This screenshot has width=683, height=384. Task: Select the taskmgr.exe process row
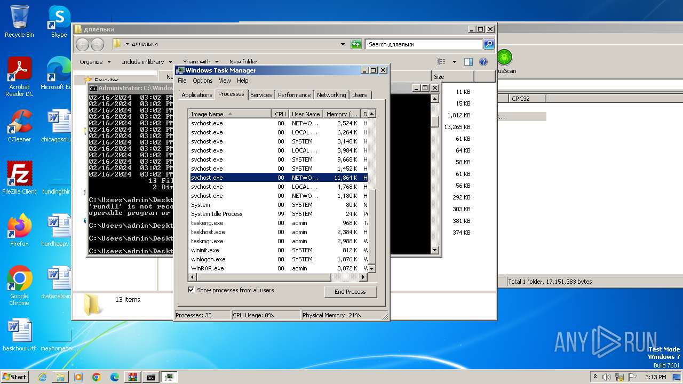coord(279,241)
